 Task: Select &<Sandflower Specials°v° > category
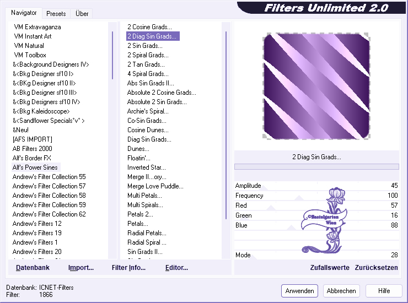tap(49, 121)
